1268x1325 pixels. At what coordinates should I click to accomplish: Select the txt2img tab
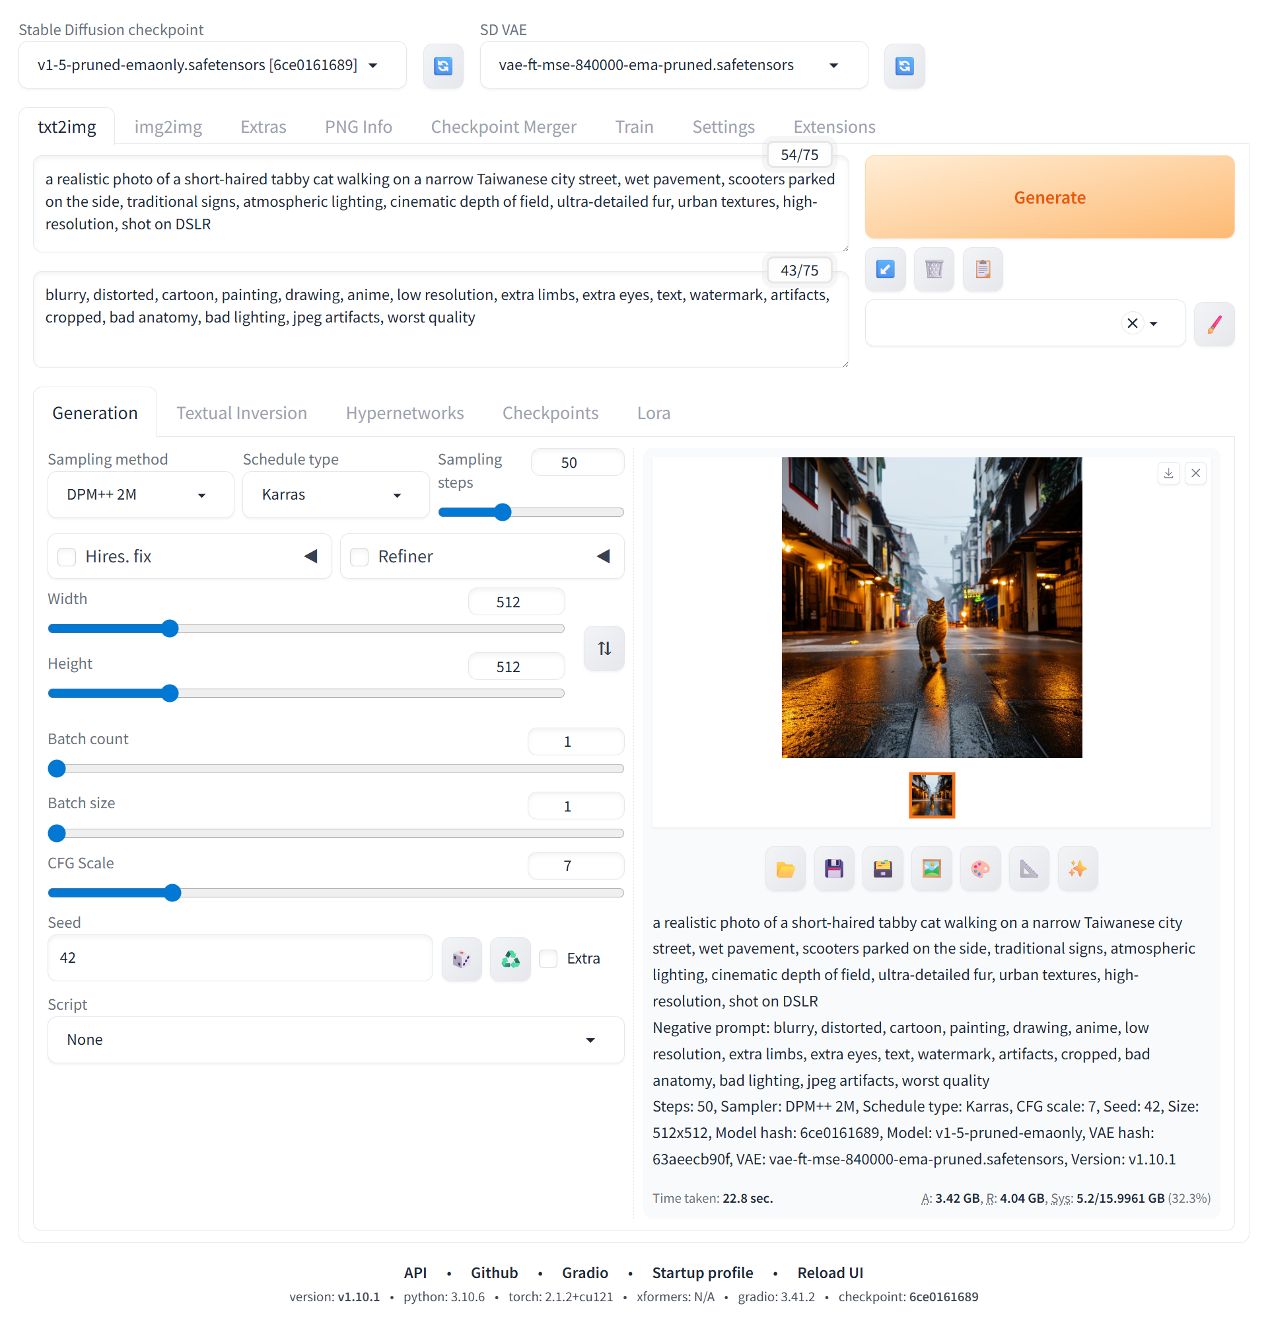[x=67, y=127]
